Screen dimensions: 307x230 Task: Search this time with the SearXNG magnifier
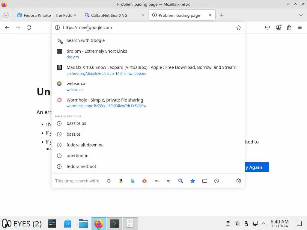(x=181, y=181)
